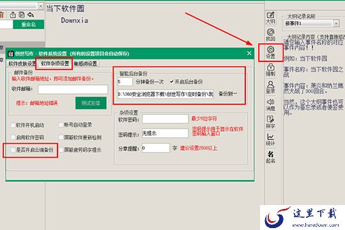
Task: Select the 软件杂项设置 tab
Action: pyautogui.click(x=55, y=64)
